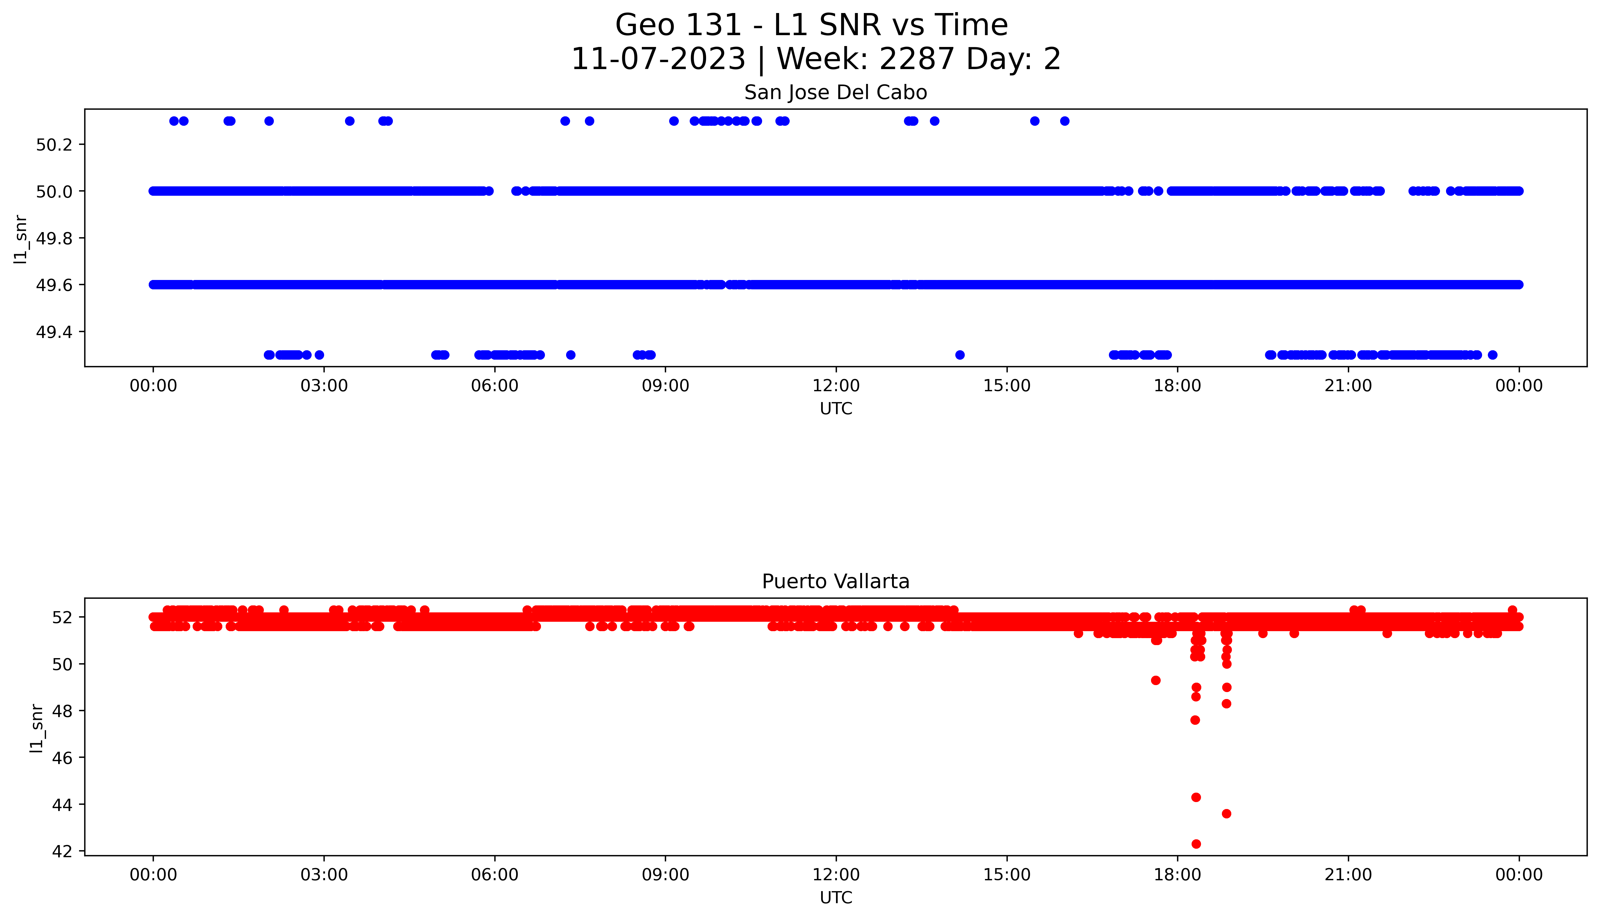
Task: Select the red outlier point near 49.3 before 18:00
Action: click(1156, 681)
